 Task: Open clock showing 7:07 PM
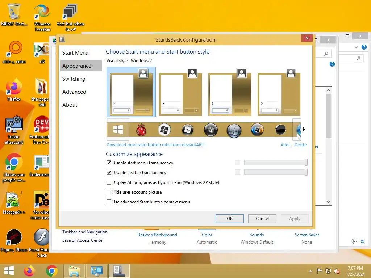pyautogui.click(x=355, y=271)
